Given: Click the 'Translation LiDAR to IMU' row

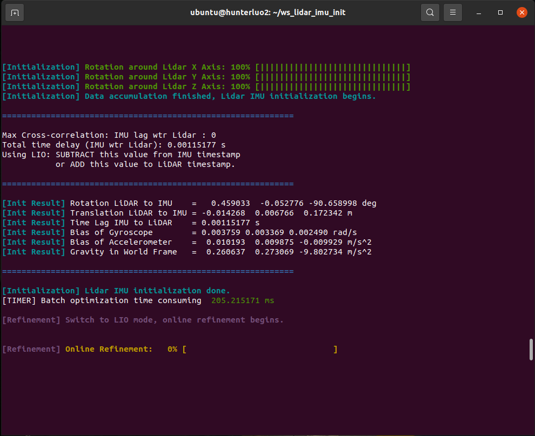Looking at the screenshot, I should [177, 213].
